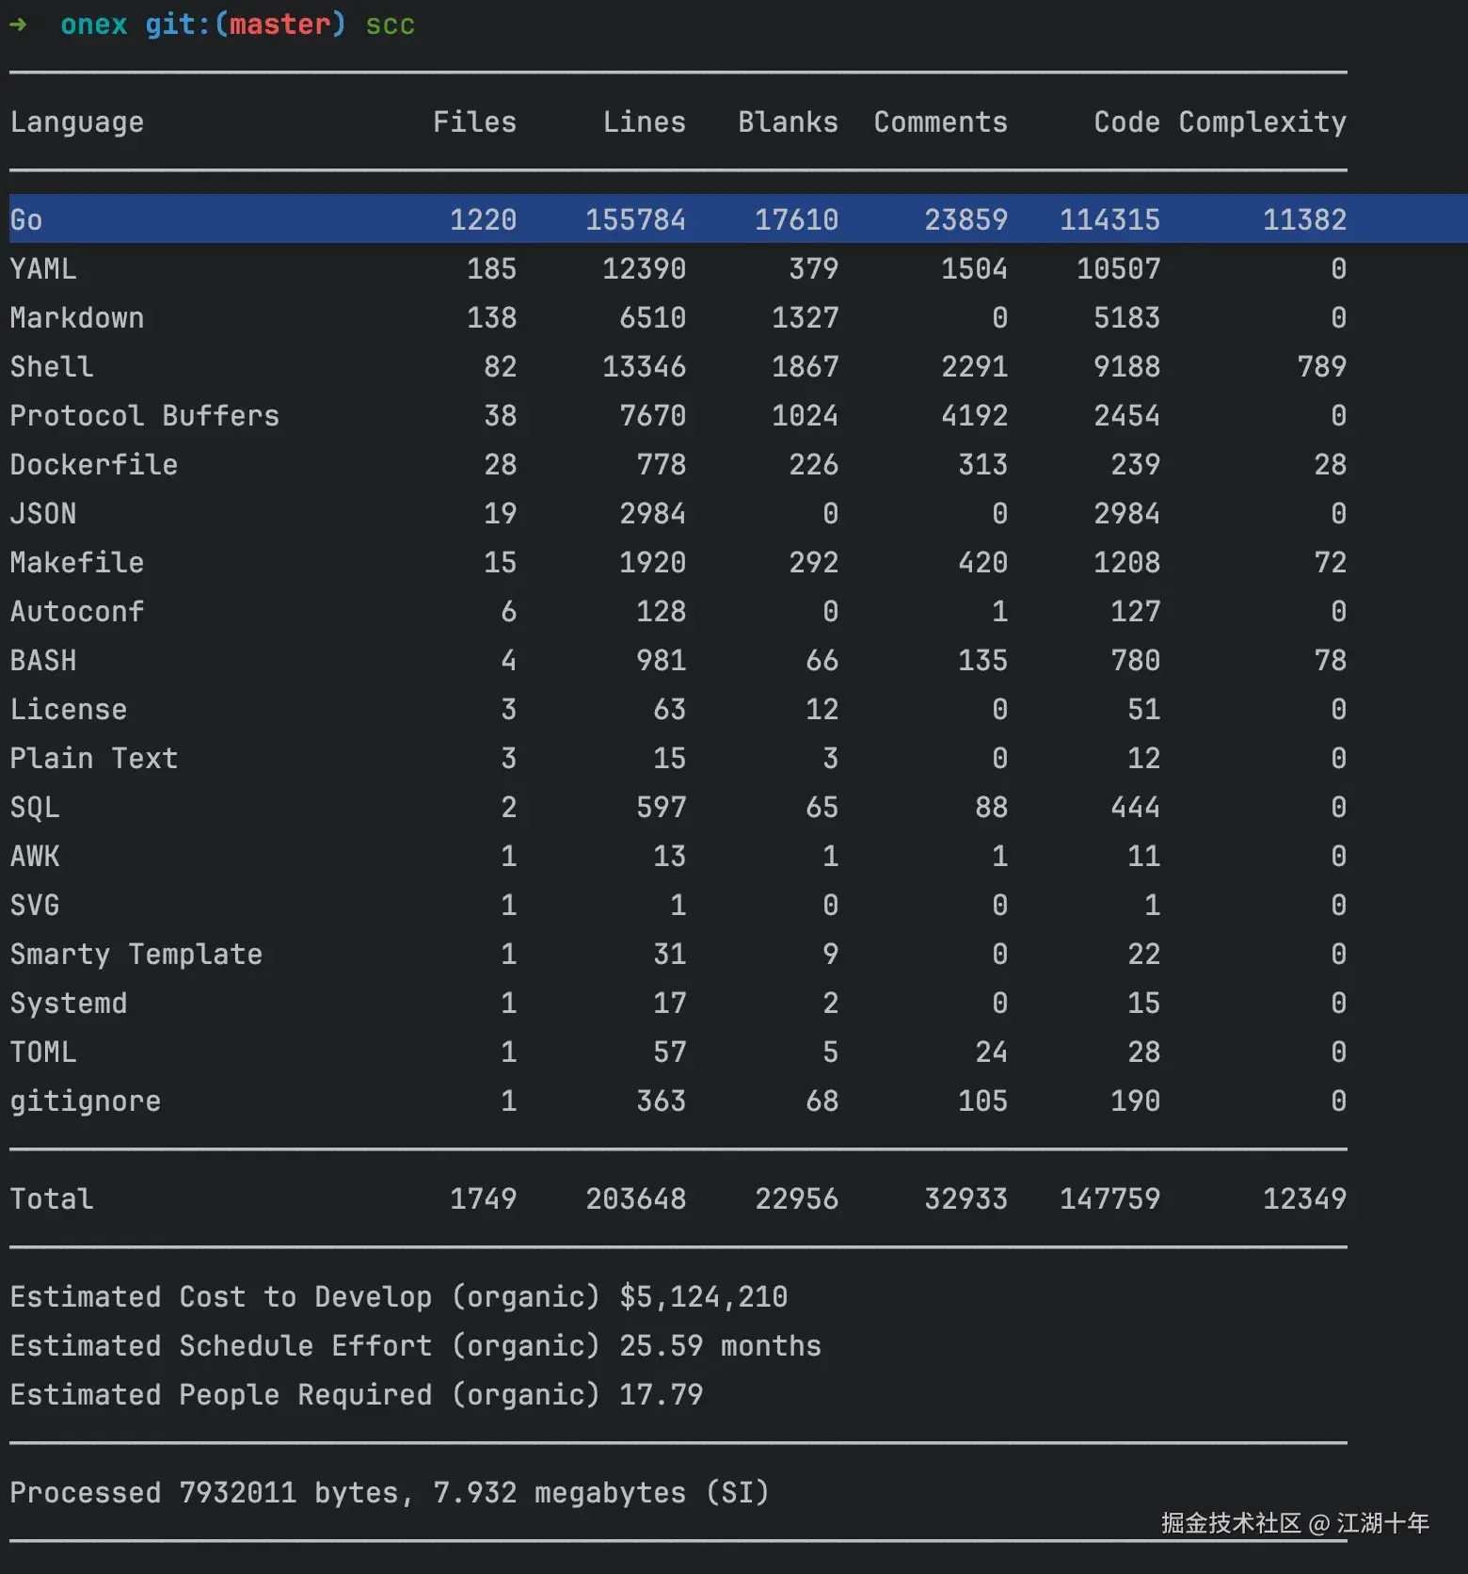
Task: Click the green prompt arrow icon
Action: click(18, 24)
